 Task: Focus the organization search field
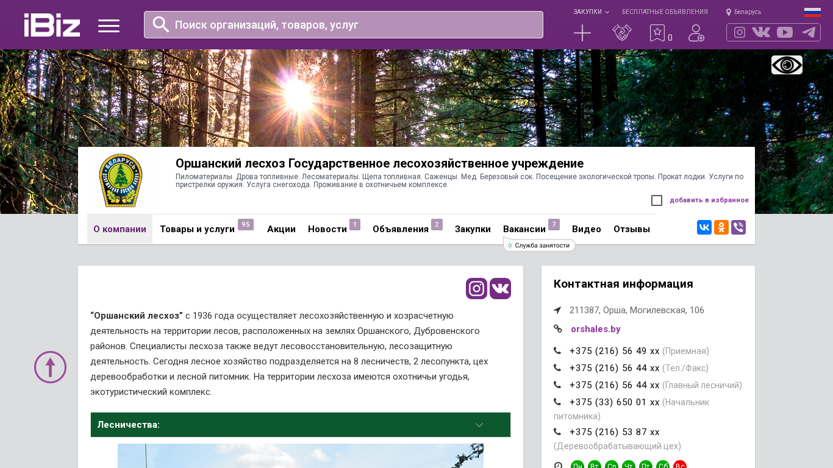343,24
